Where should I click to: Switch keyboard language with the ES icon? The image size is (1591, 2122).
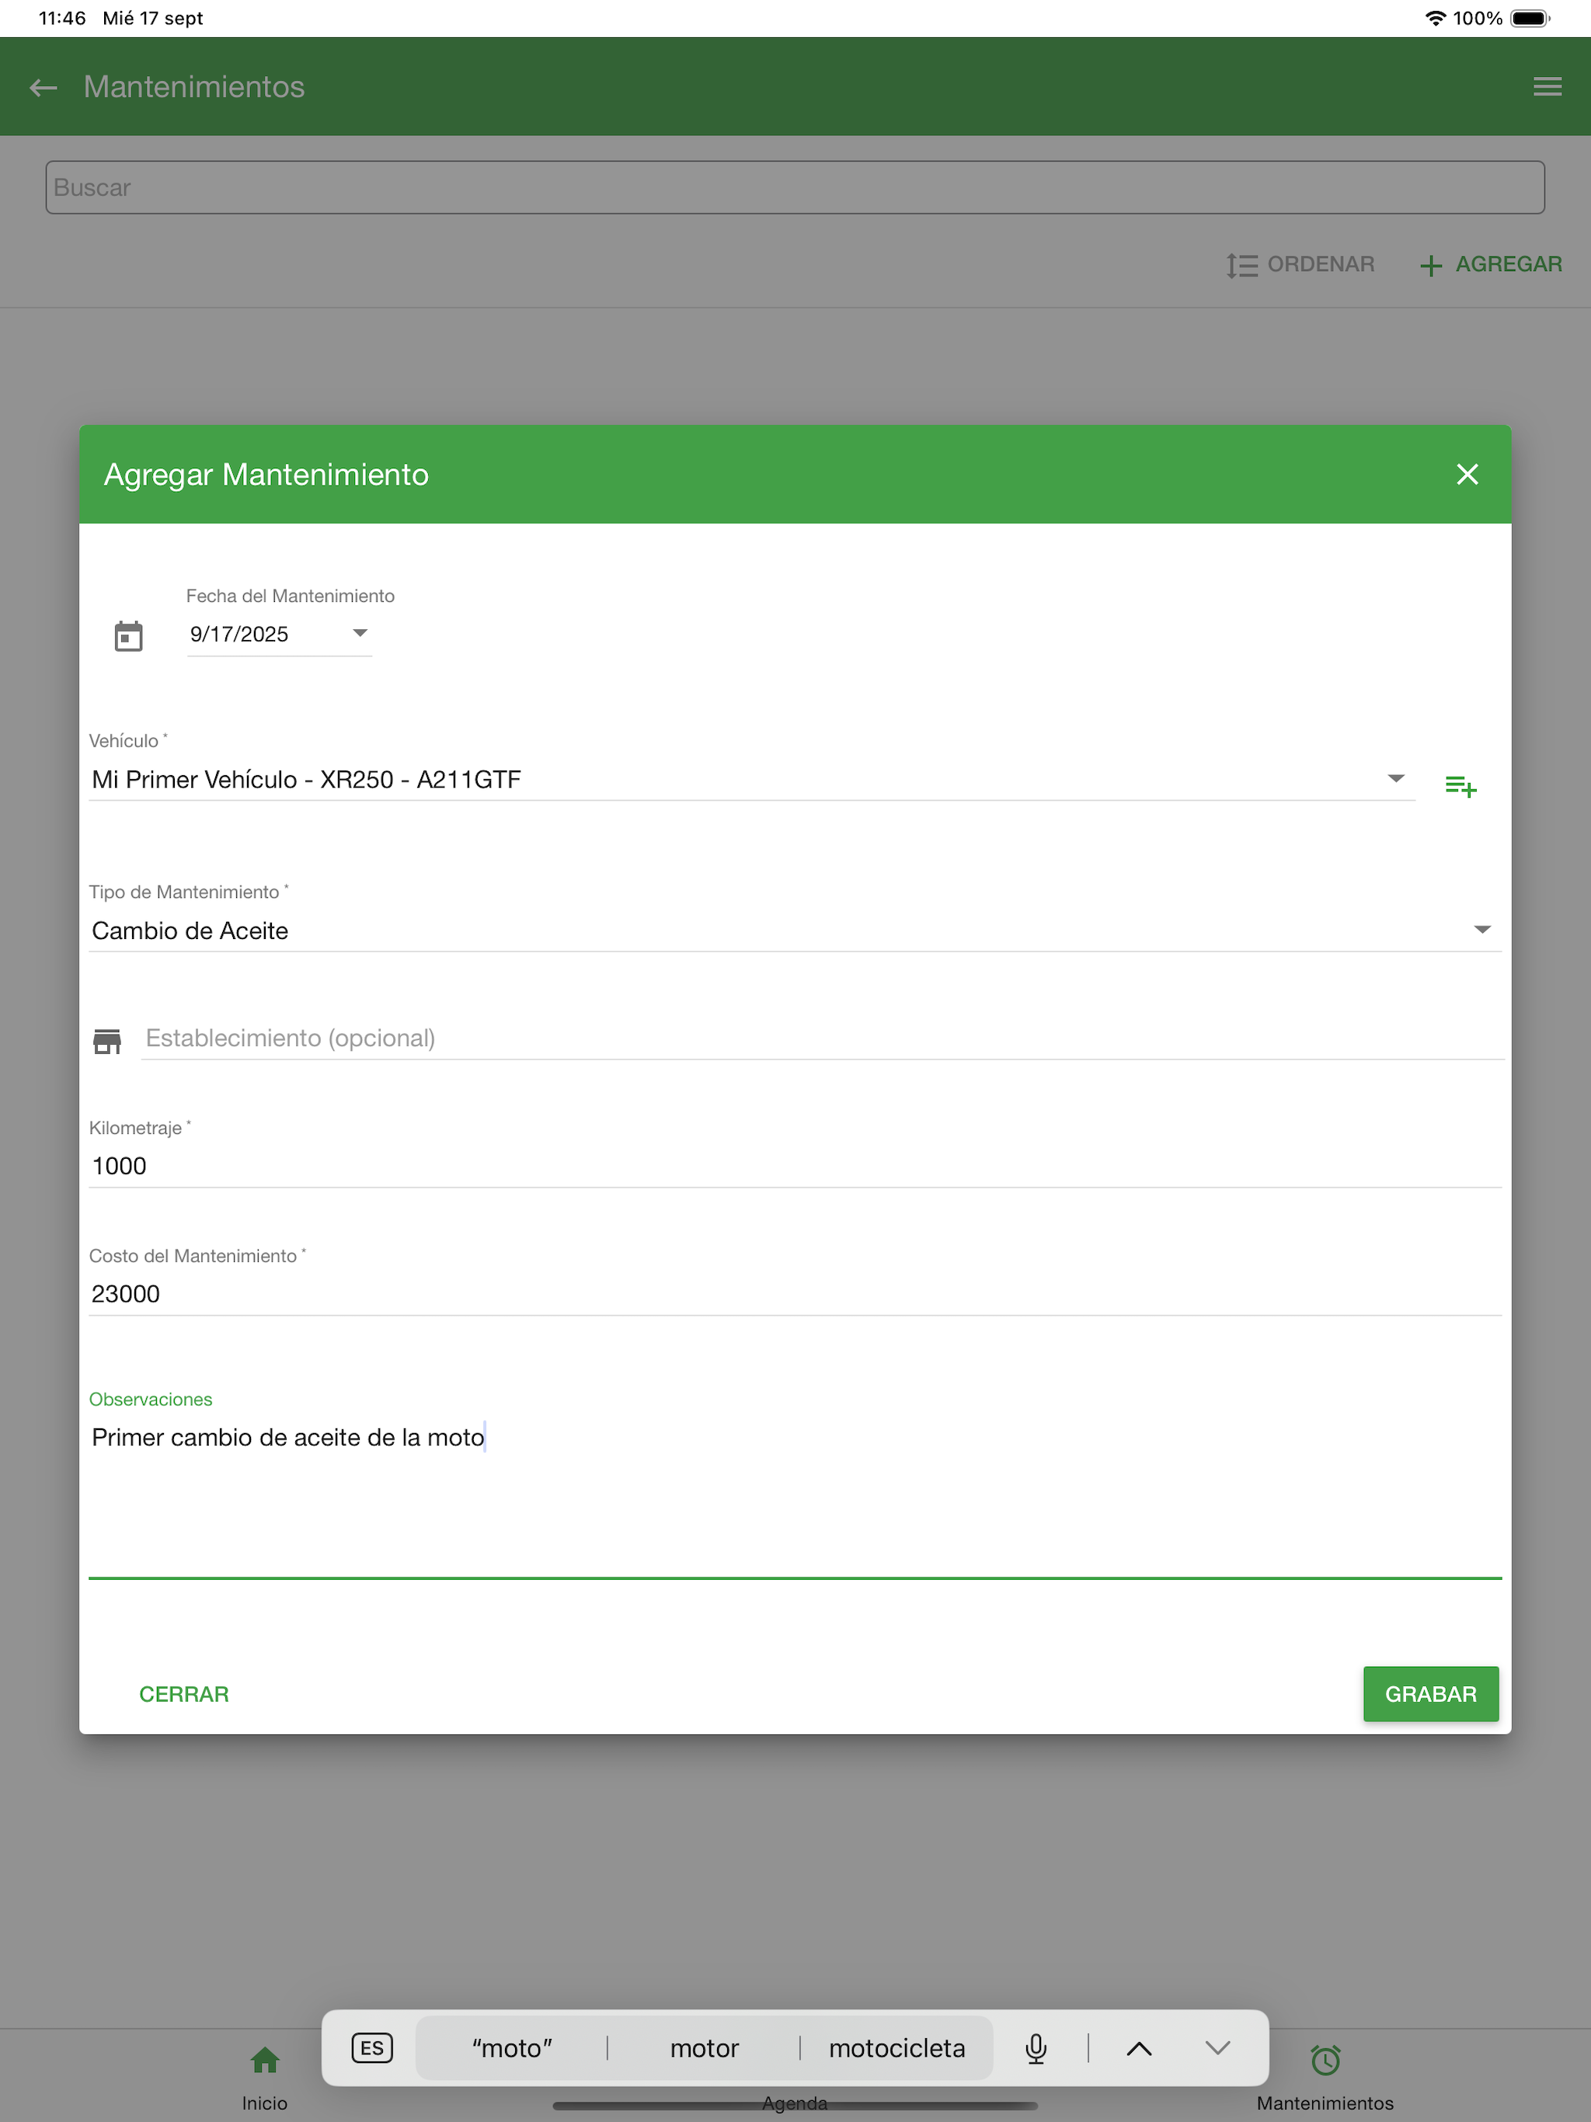371,2048
